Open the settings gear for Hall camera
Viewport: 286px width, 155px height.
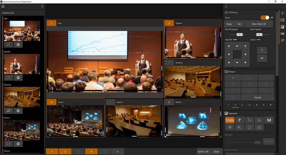pyautogui.click(x=18, y=45)
